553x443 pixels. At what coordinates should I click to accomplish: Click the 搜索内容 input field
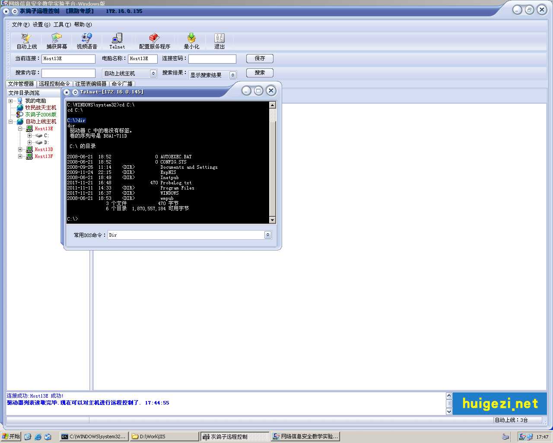[68, 73]
